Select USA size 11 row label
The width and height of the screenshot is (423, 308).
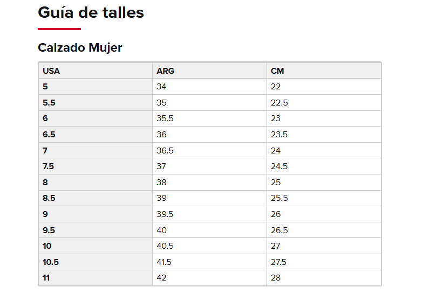(95, 278)
